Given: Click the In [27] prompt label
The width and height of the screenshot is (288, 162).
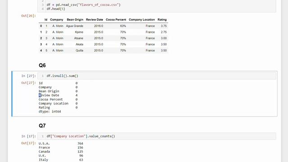Looking at the screenshot, I should [29, 76].
